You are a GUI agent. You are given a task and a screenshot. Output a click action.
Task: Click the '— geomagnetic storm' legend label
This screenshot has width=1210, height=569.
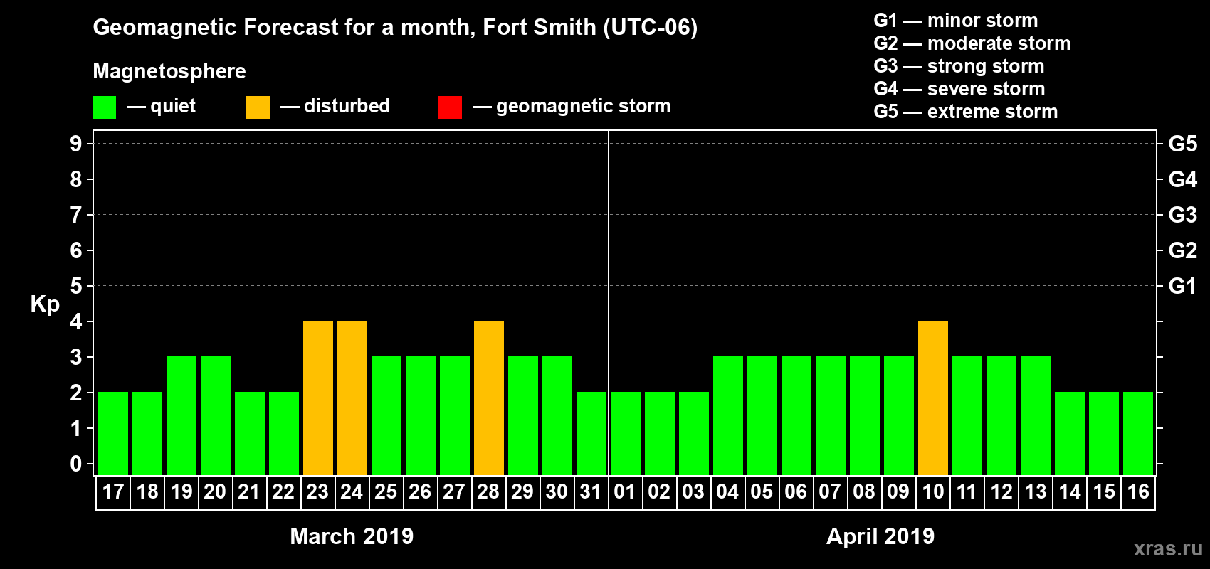tap(572, 107)
